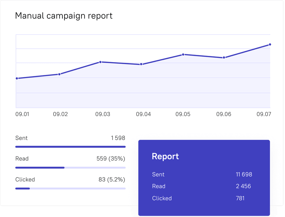285x217 pixels.
Task: Click the 09.06 axis date label
Action: coord(224,114)
